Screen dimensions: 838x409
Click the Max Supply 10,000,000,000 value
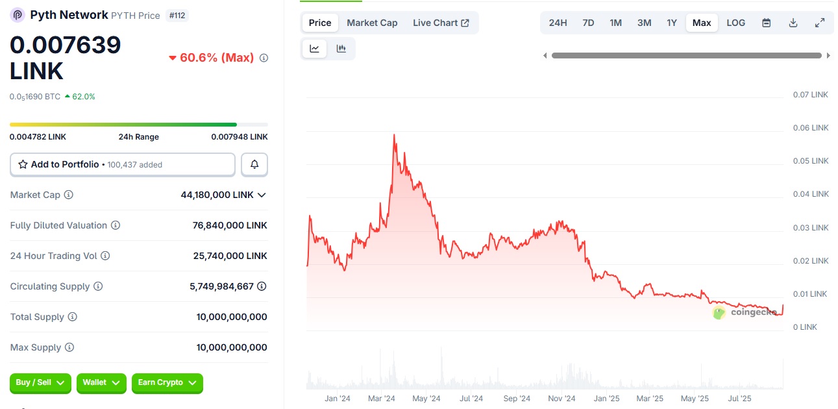[232, 347]
